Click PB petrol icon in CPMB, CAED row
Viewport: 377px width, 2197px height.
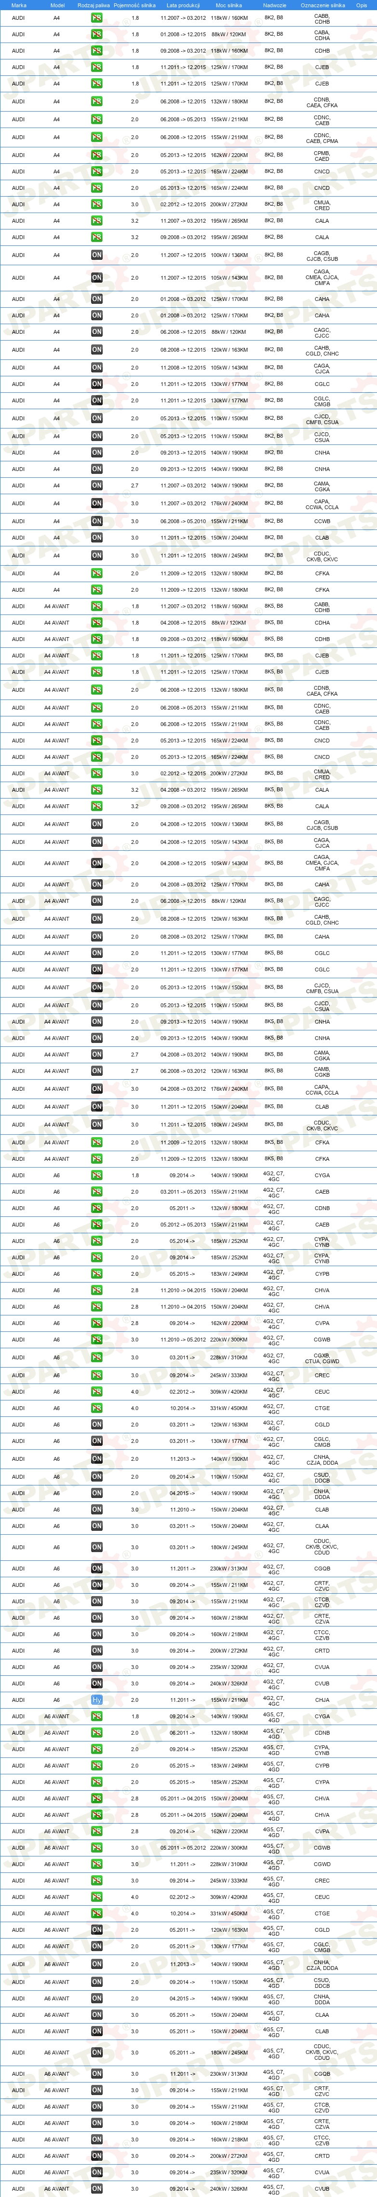coord(97,155)
